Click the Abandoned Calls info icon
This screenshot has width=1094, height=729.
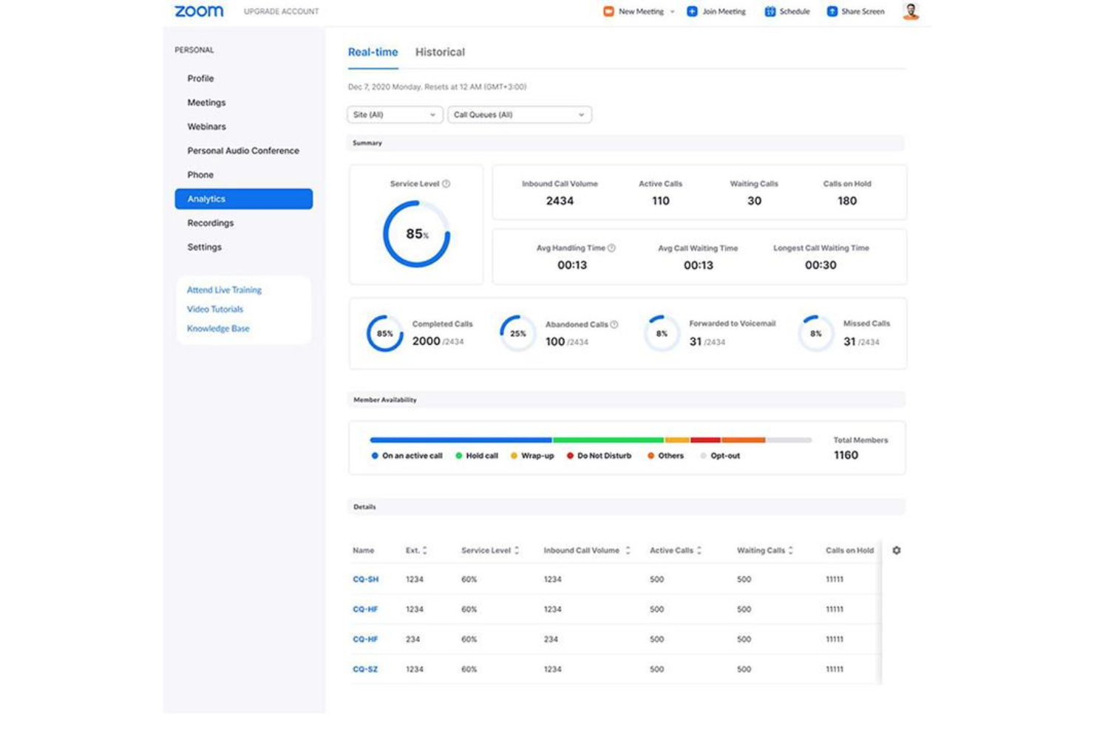pos(614,324)
